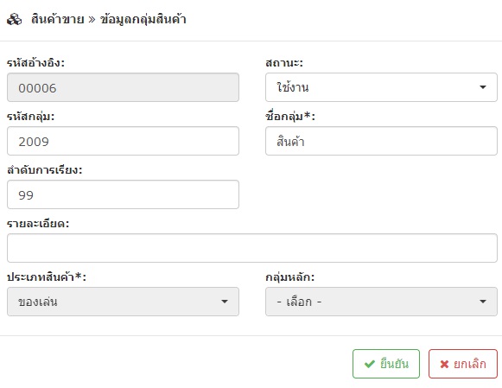Cancel using the ยกเลิก button
502x388 pixels.
click(x=463, y=364)
